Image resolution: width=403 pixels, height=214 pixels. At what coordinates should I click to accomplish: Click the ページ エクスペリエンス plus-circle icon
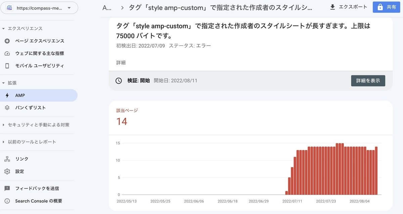click(x=7, y=41)
